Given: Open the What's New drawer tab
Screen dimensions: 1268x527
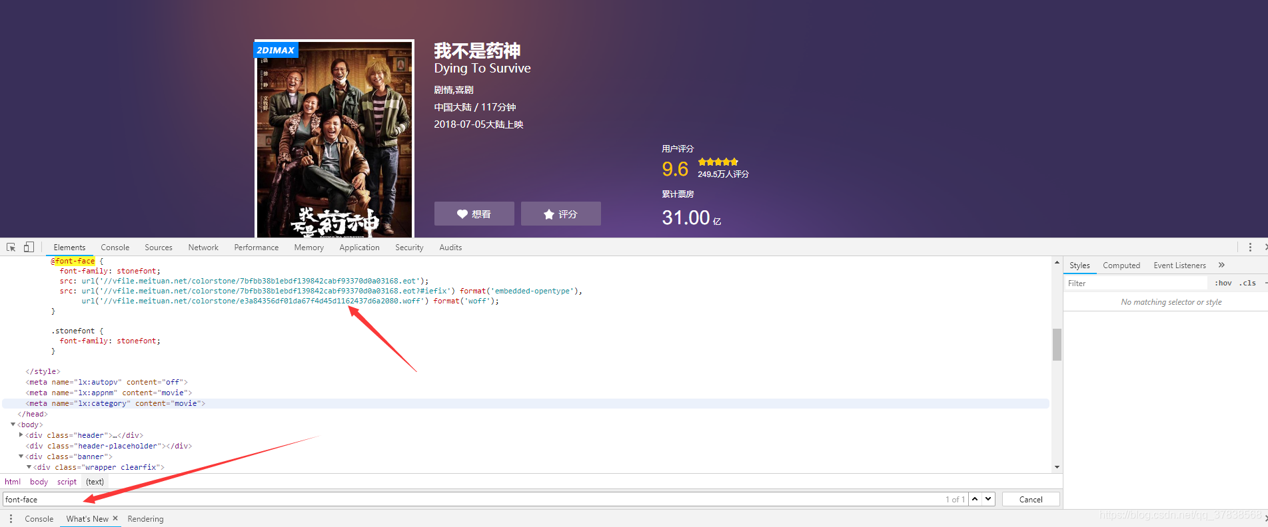Looking at the screenshot, I should point(87,518).
